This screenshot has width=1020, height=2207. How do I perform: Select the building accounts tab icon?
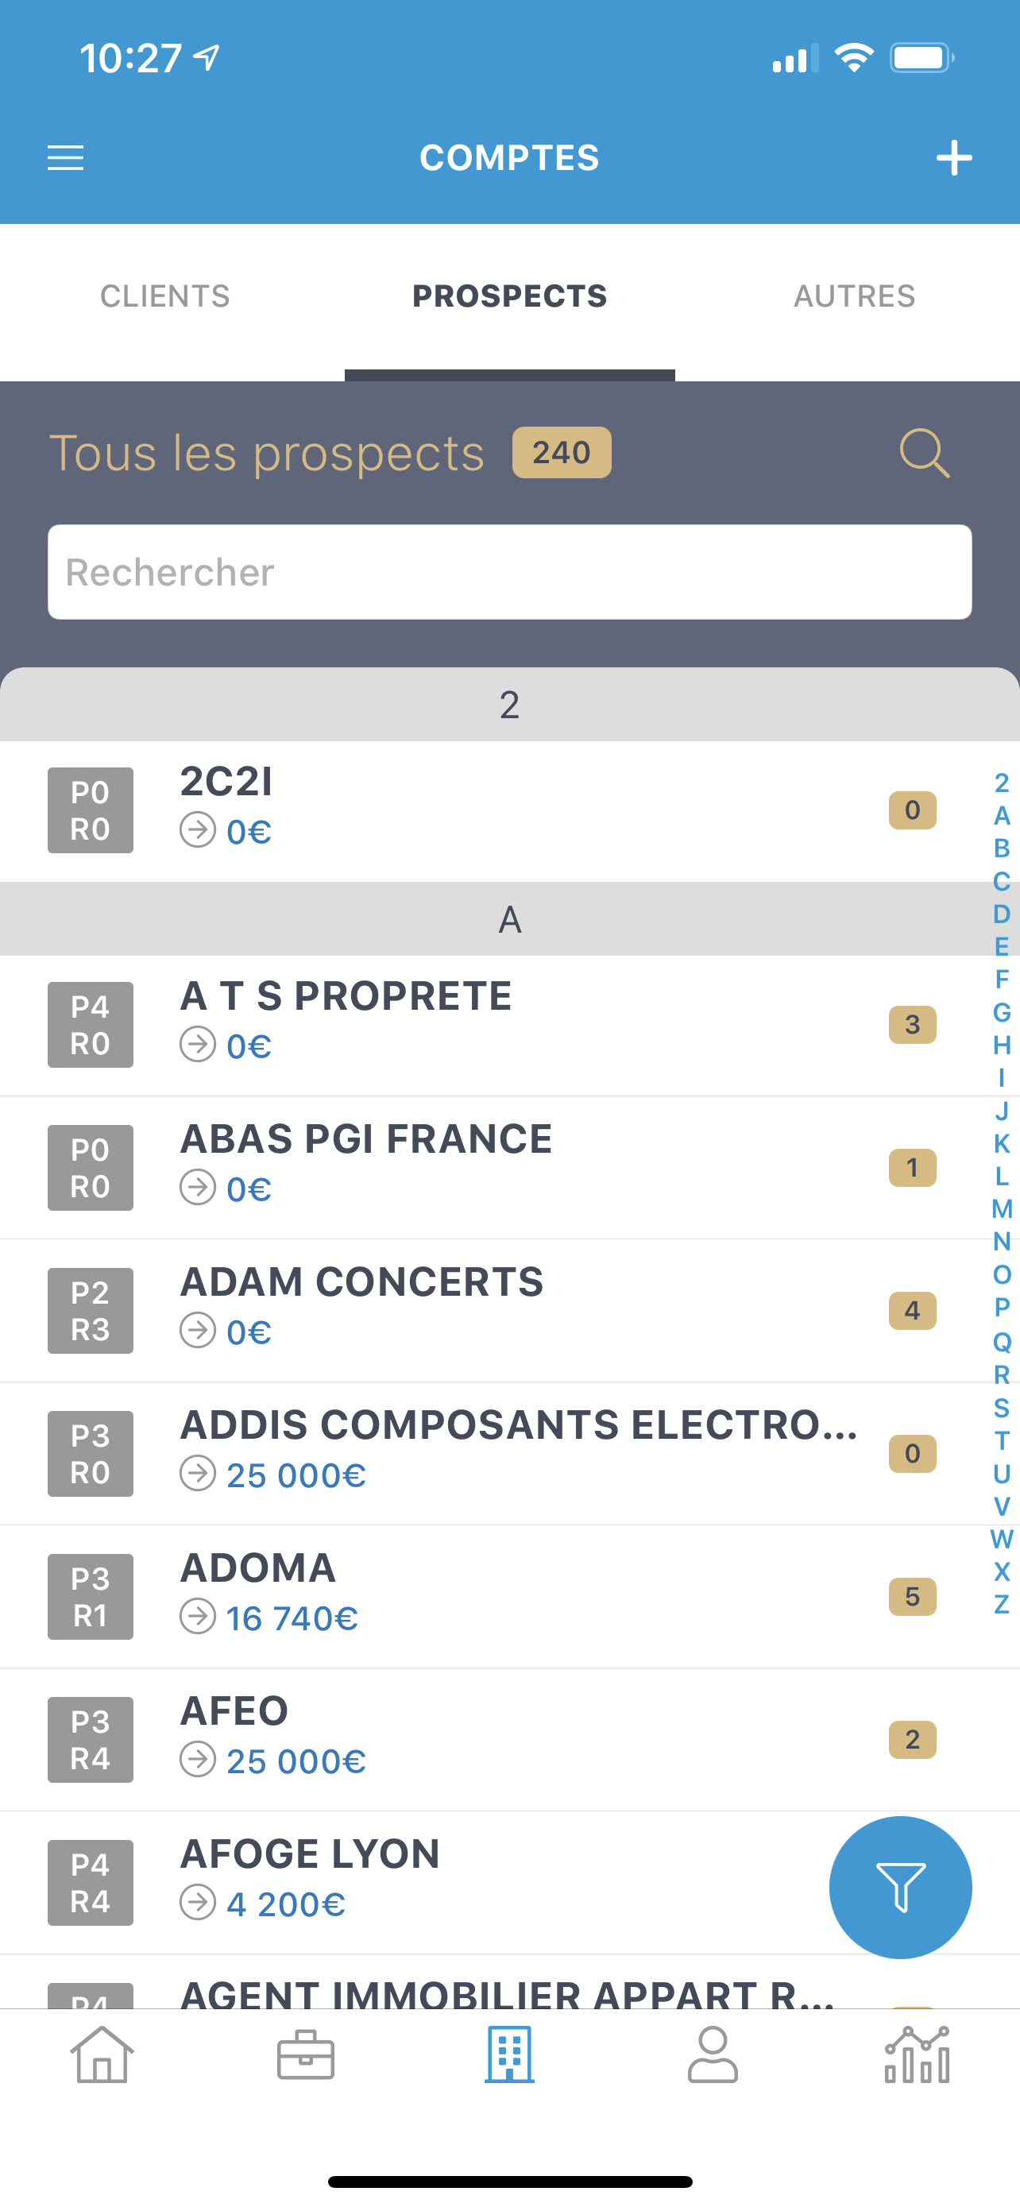(509, 2054)
